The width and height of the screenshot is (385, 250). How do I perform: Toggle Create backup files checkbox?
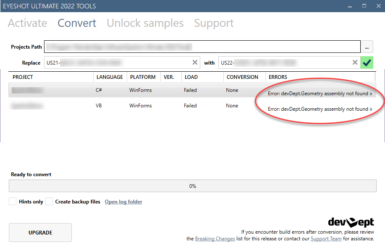49,202
